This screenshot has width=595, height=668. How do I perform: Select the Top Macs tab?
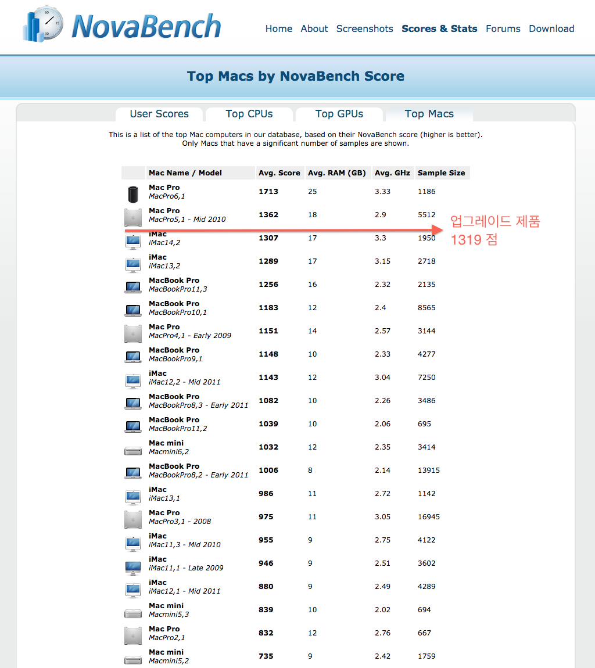click(429, 114)
